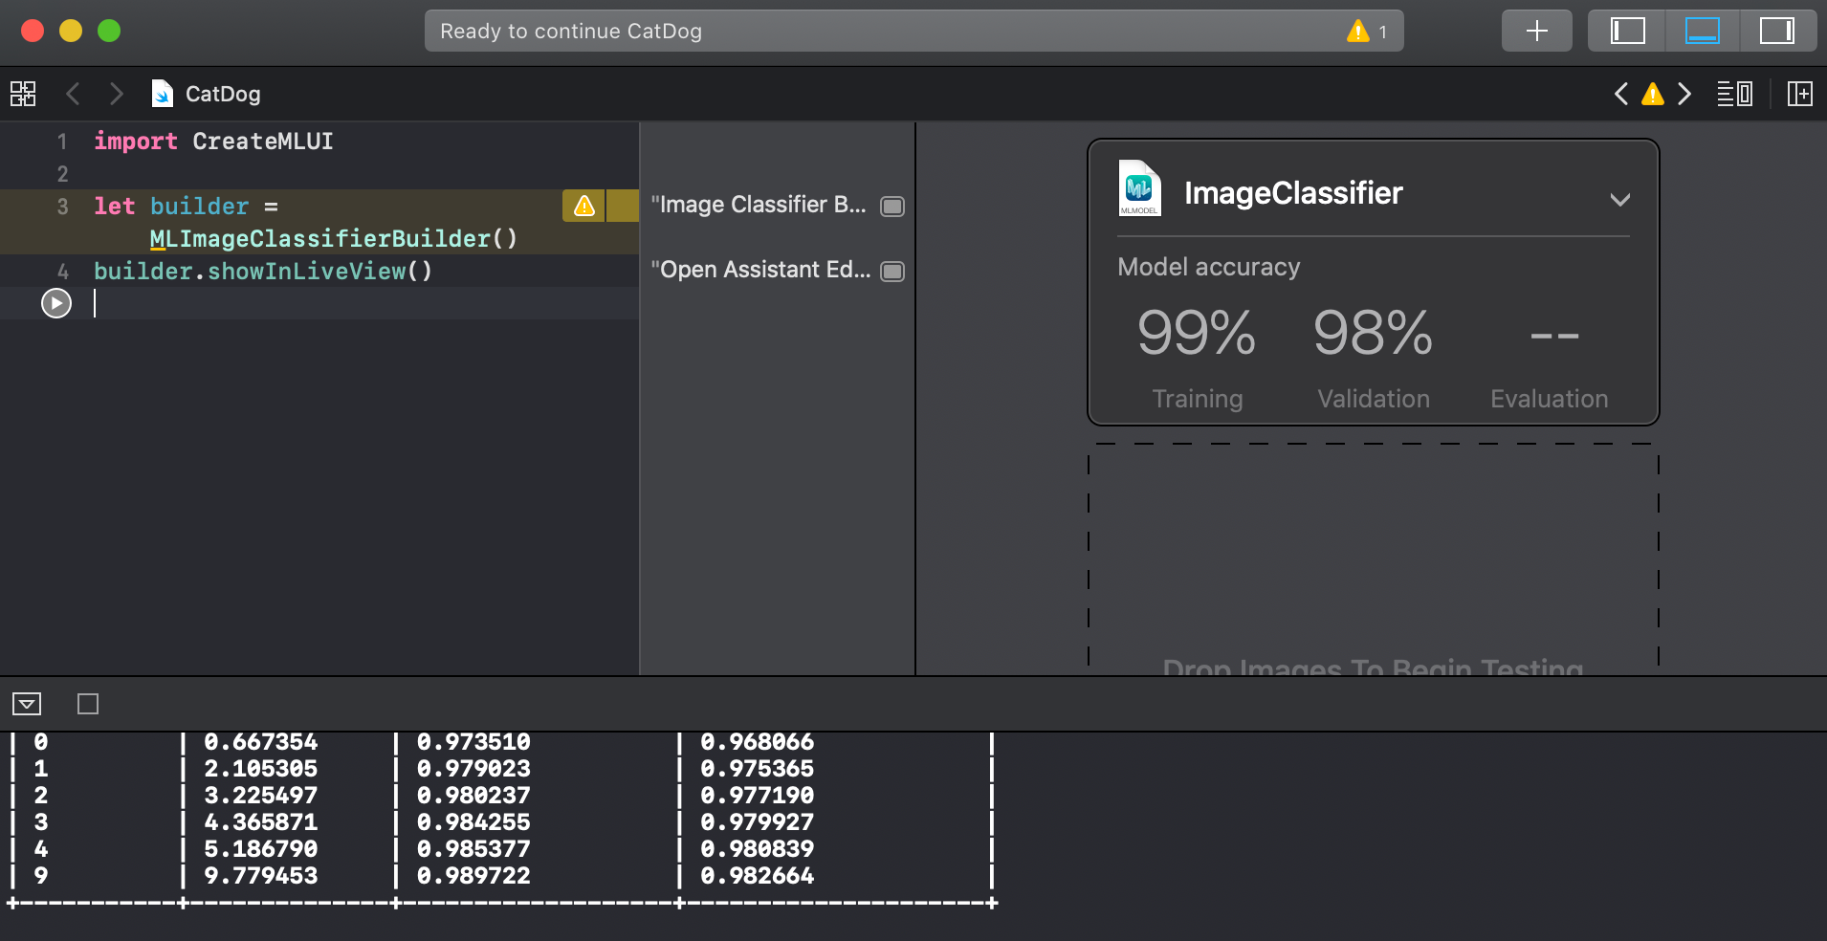Go back in file history
Screen dimensions: 1827x941
73,94
